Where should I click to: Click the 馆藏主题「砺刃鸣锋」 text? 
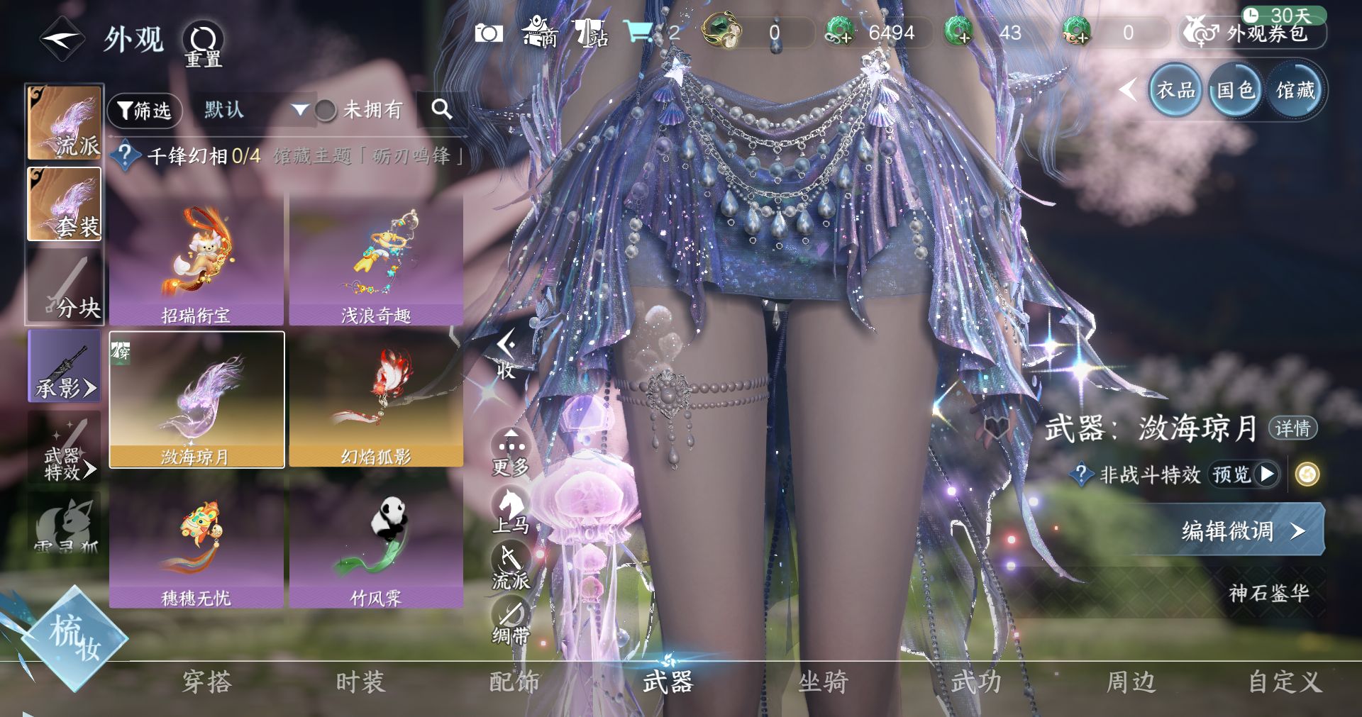click(x=368, y=155)
